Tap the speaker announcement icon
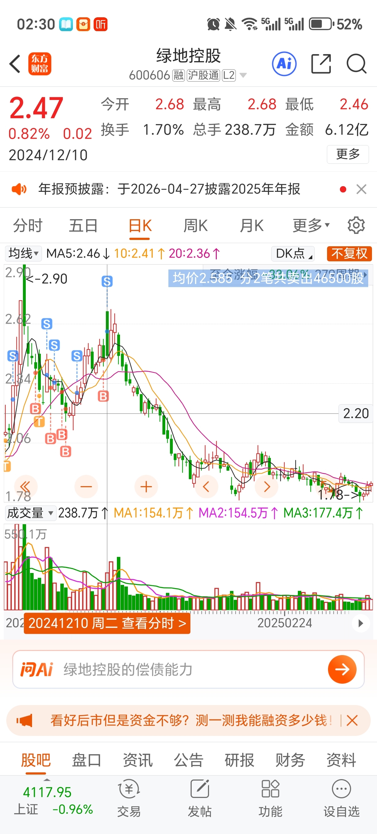Viewport: 377px width, 834px height. click(x=19, y=189)
